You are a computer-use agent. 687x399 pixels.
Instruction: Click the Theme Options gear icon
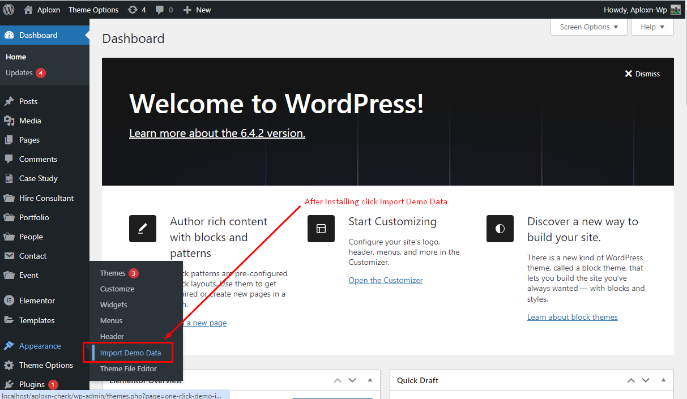click(x=9, y=365)
